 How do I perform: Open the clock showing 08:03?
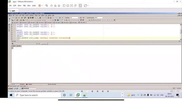[169, 95]
